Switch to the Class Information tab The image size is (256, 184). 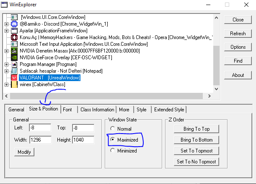pyautogui.click(x=97, y=110)
